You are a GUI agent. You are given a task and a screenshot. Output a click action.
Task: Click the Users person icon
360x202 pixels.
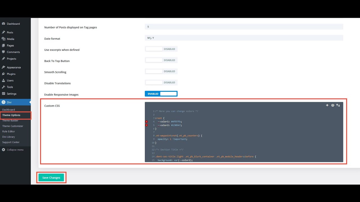click(x=3, y=81)
